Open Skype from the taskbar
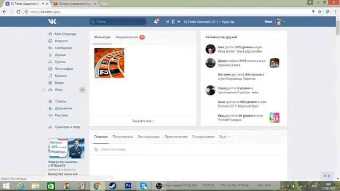The height and width of the screenshot is (191, 340). (x=143, y=186)
